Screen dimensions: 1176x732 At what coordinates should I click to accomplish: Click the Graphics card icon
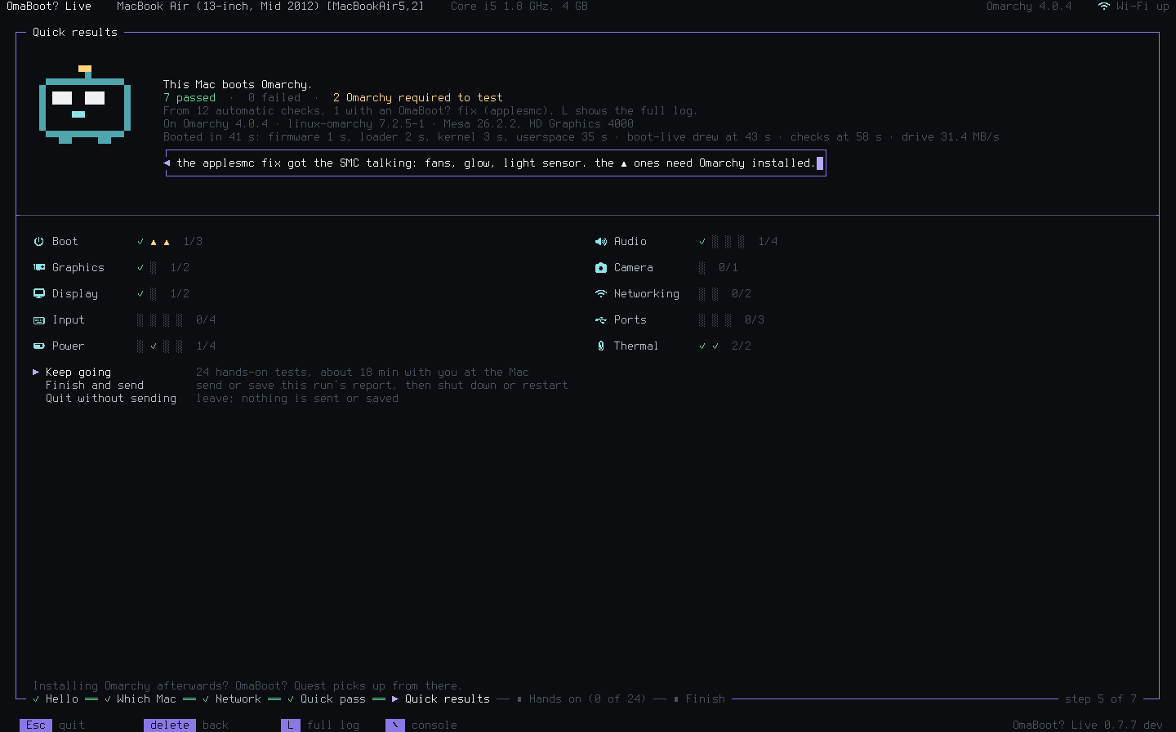(x=38, y=268)
